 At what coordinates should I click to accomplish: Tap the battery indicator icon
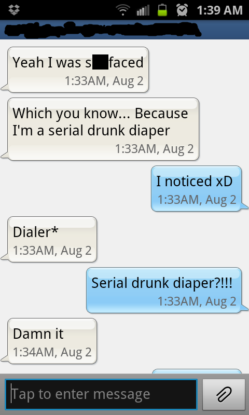(x=162, y=10)
